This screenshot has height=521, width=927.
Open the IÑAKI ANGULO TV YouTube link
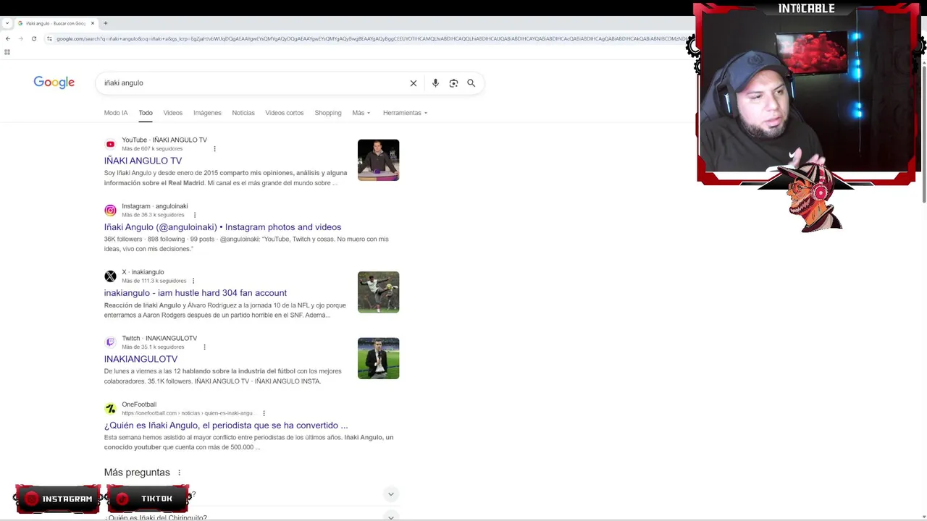[143, 161]
